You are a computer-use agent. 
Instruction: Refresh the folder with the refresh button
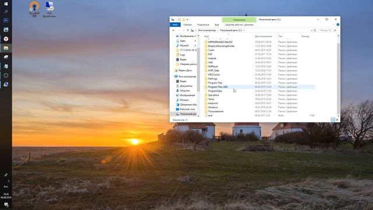click(315, 30)
